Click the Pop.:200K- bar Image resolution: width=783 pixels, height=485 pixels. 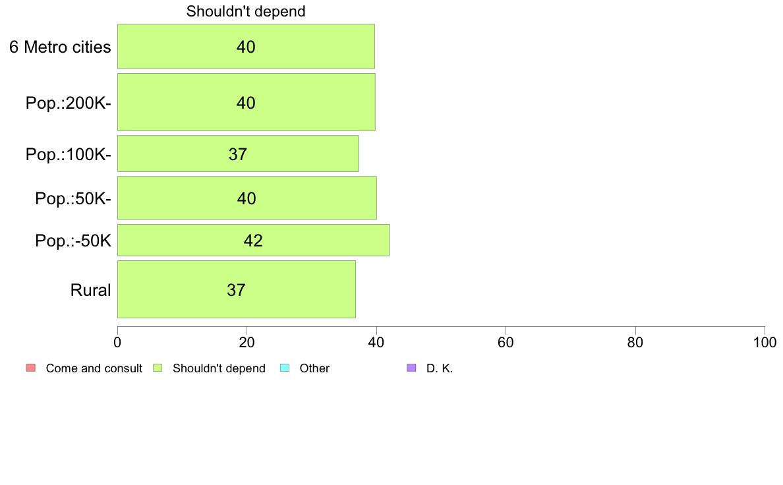(x=246, y=102)
